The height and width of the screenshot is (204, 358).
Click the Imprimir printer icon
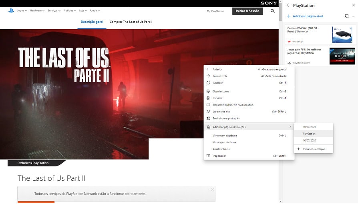point(208,98)
